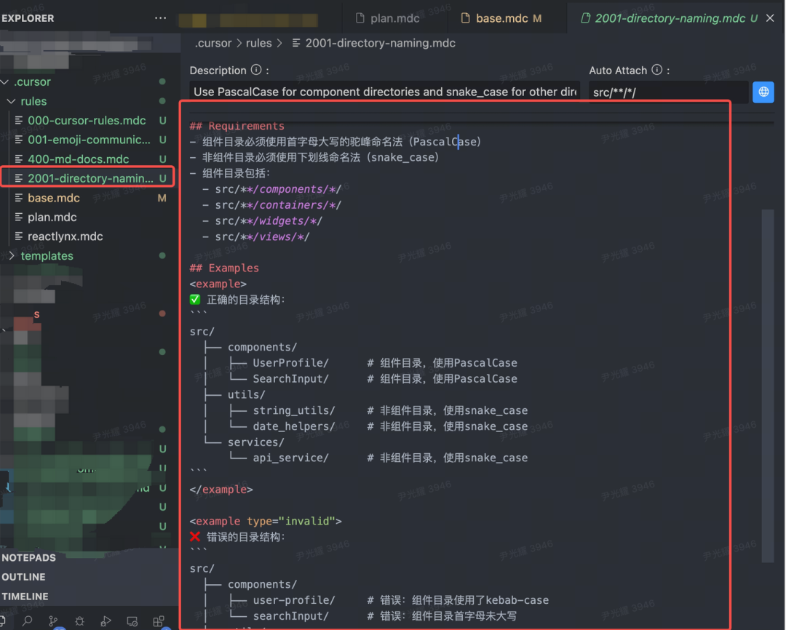Open the Source Control branch icon

click(53, 621)
